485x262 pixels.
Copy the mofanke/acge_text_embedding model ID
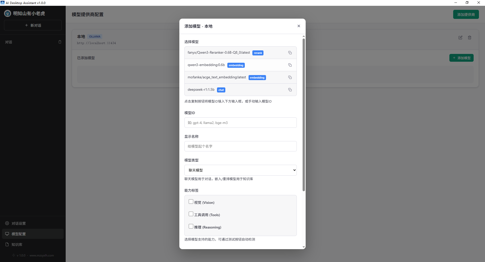coord(290,77)
